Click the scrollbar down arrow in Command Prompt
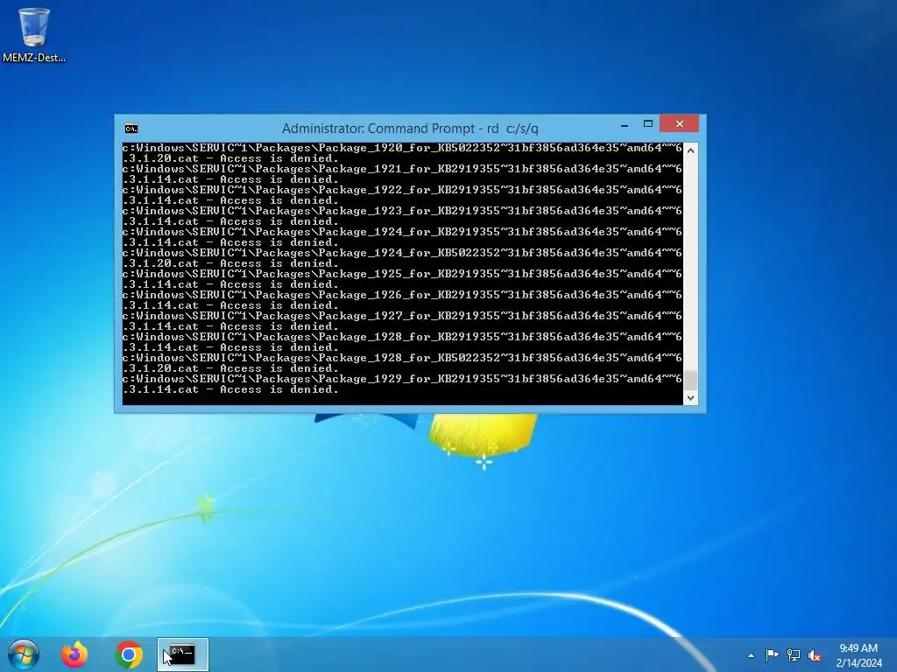Viewport: 897px width, 672px height. point(690,398)
